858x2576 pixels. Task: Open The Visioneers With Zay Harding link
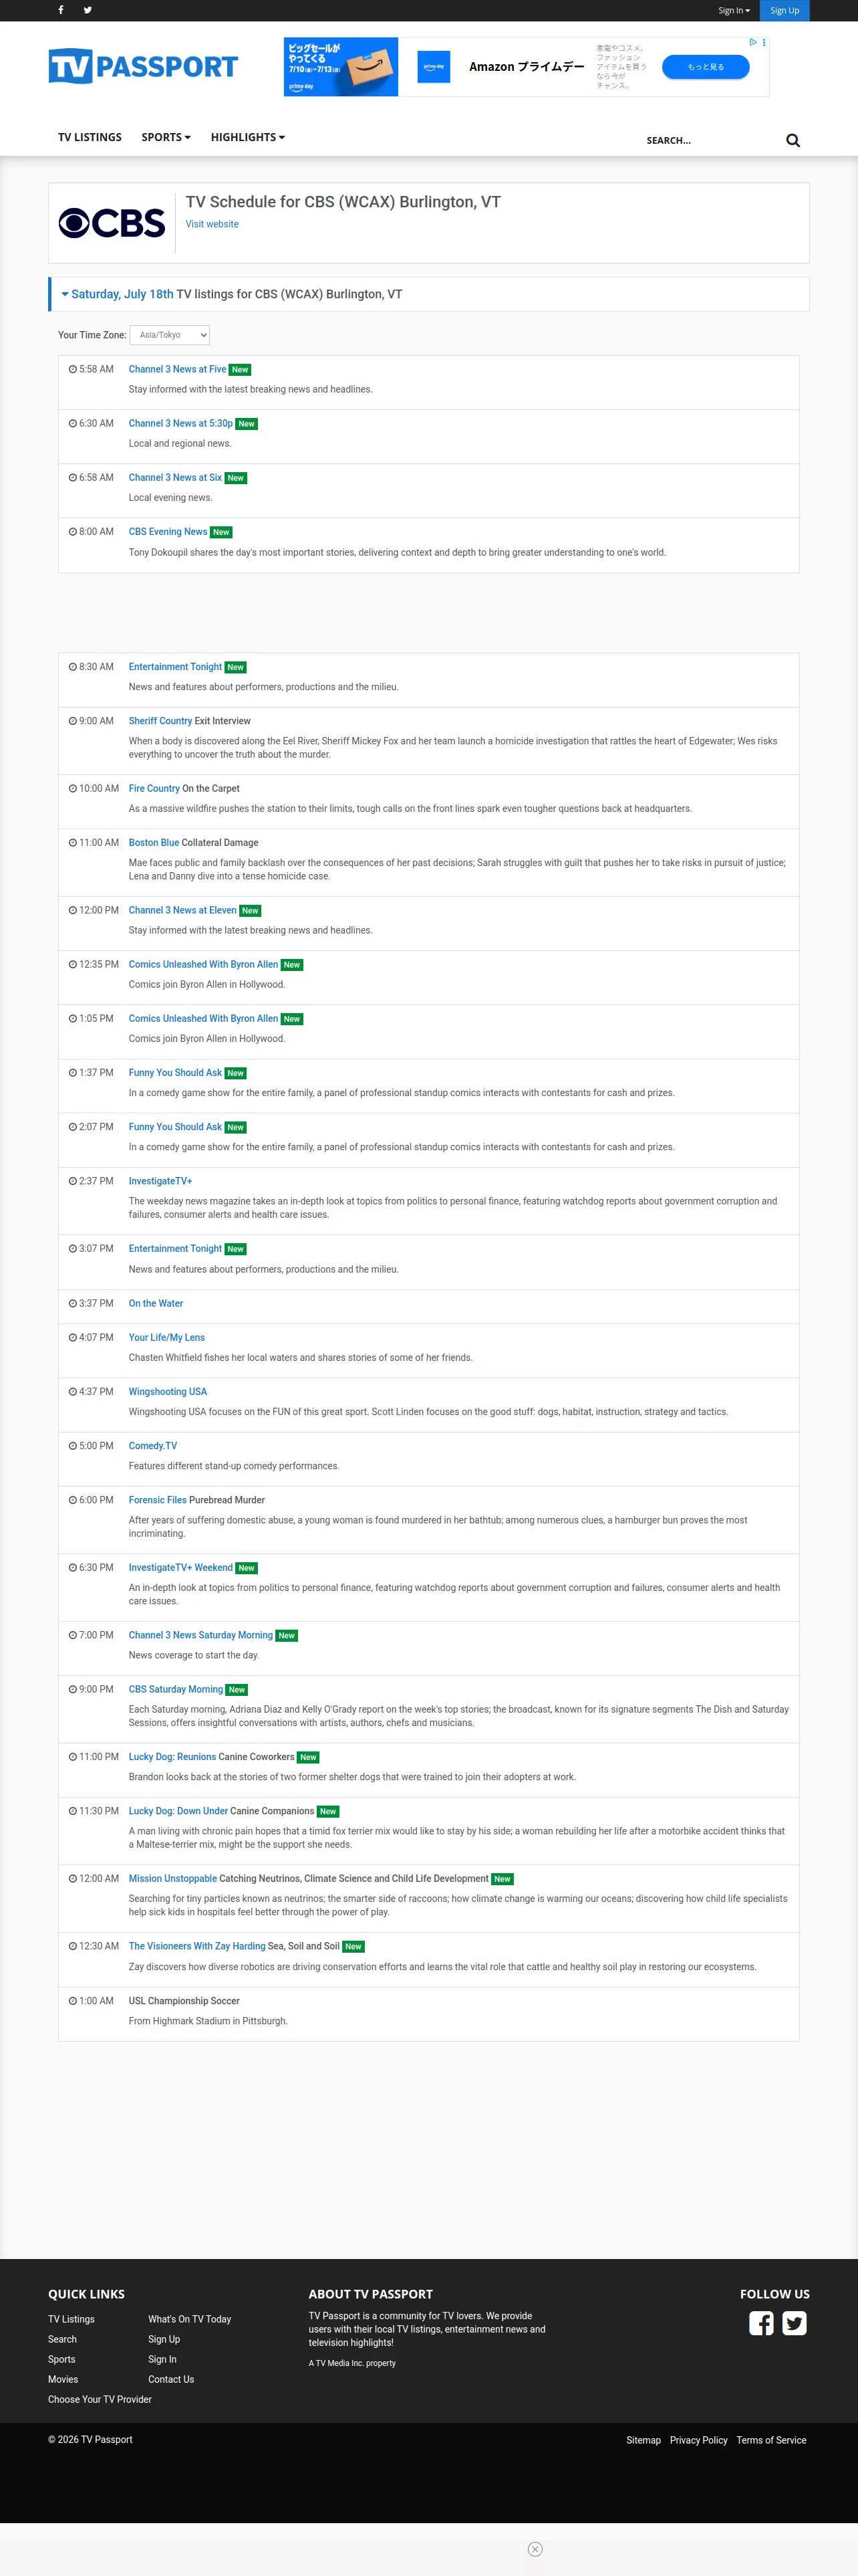point(196,1946)
